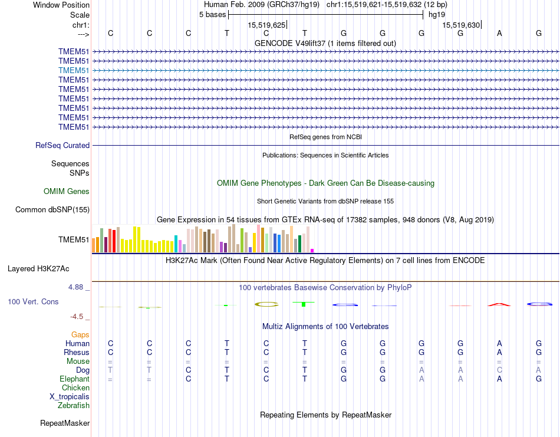Click the red A PhyloP conservation logo

499,304
